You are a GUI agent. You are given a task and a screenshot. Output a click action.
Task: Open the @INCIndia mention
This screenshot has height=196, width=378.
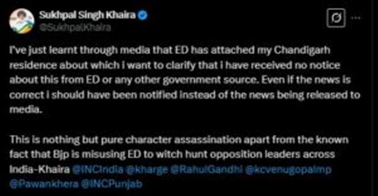point(97,170)
